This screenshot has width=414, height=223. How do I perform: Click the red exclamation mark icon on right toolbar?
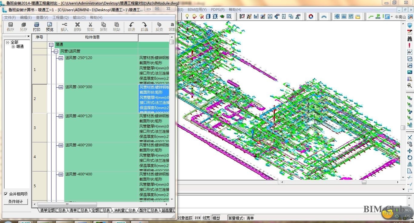410,45
